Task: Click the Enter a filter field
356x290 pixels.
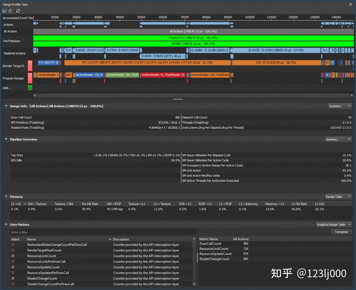Action: coord(103,232)
